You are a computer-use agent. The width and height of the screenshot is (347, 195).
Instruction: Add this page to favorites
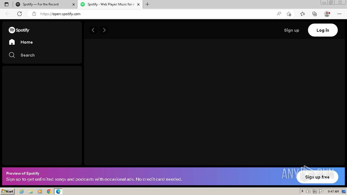289,14
